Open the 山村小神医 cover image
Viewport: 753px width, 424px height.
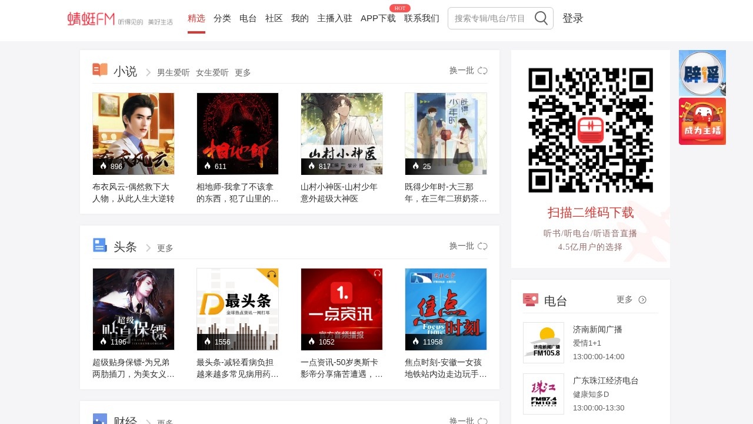(341, 134)
